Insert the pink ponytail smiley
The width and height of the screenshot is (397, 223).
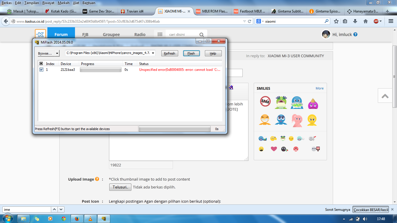coord(297,120)
